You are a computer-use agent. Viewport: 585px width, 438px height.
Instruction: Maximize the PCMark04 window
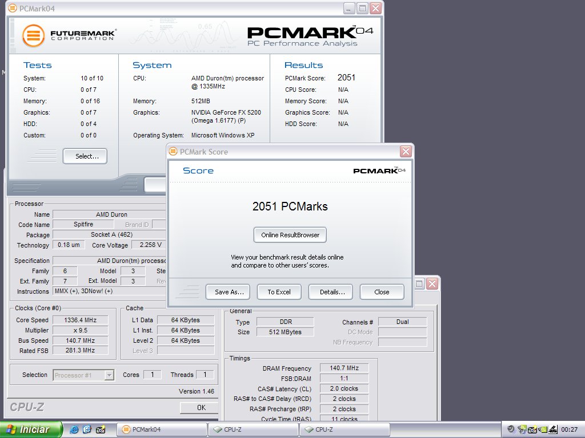pyautogui.click(x=362, y=8)
